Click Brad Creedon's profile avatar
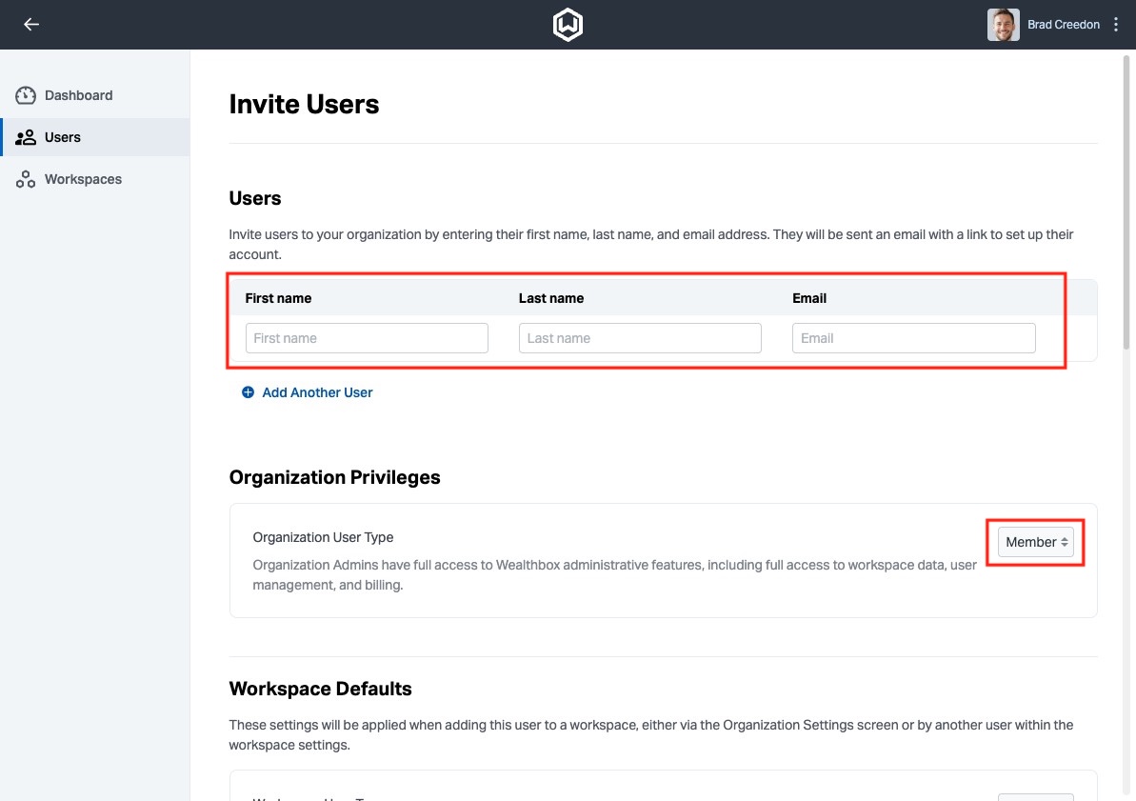 click(1003, 25)
